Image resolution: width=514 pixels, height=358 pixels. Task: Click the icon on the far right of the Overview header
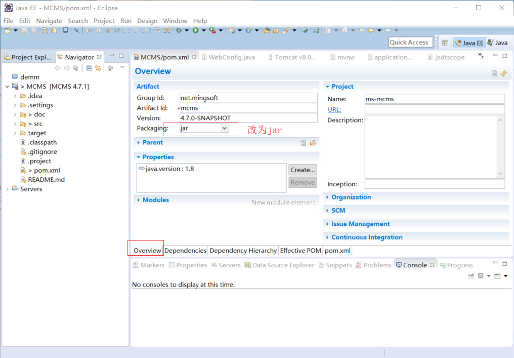coord(504,73)
